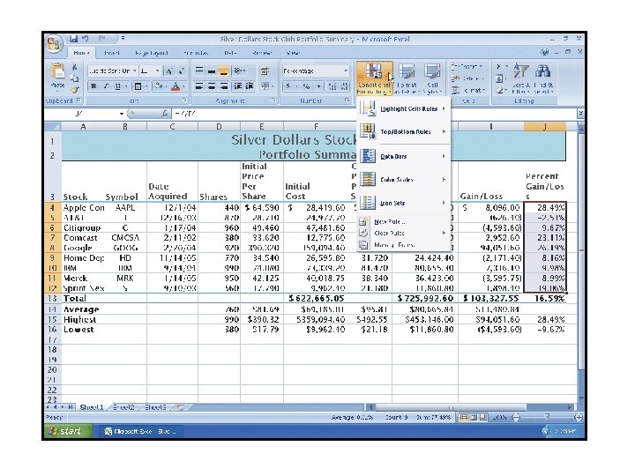Toggle Middle Align vertical alignment

(211, 71)
